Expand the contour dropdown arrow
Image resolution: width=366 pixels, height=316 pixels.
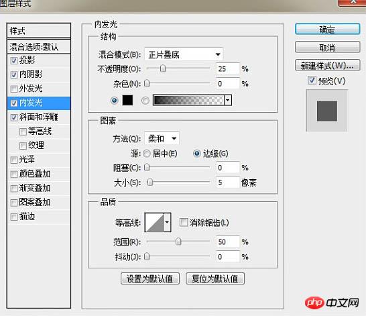click(168, 222)
